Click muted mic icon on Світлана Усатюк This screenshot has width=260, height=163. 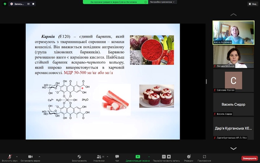pyautogui.click(x=215, y=90)
